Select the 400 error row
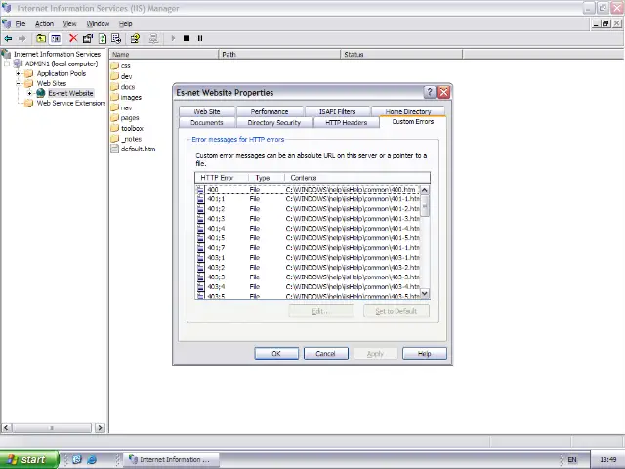 pos(308,190)
